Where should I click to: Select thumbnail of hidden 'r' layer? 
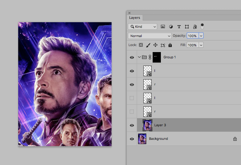pos(147,111)
